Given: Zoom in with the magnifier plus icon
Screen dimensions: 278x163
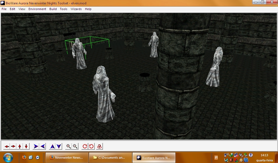Looking at the screenshot, I should pyautogui.click(x=69, y=146).
